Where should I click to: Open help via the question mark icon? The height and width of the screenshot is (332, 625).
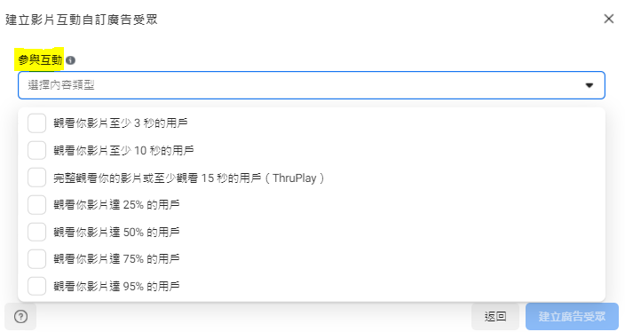pyautogui.click(x=20, y=317)
